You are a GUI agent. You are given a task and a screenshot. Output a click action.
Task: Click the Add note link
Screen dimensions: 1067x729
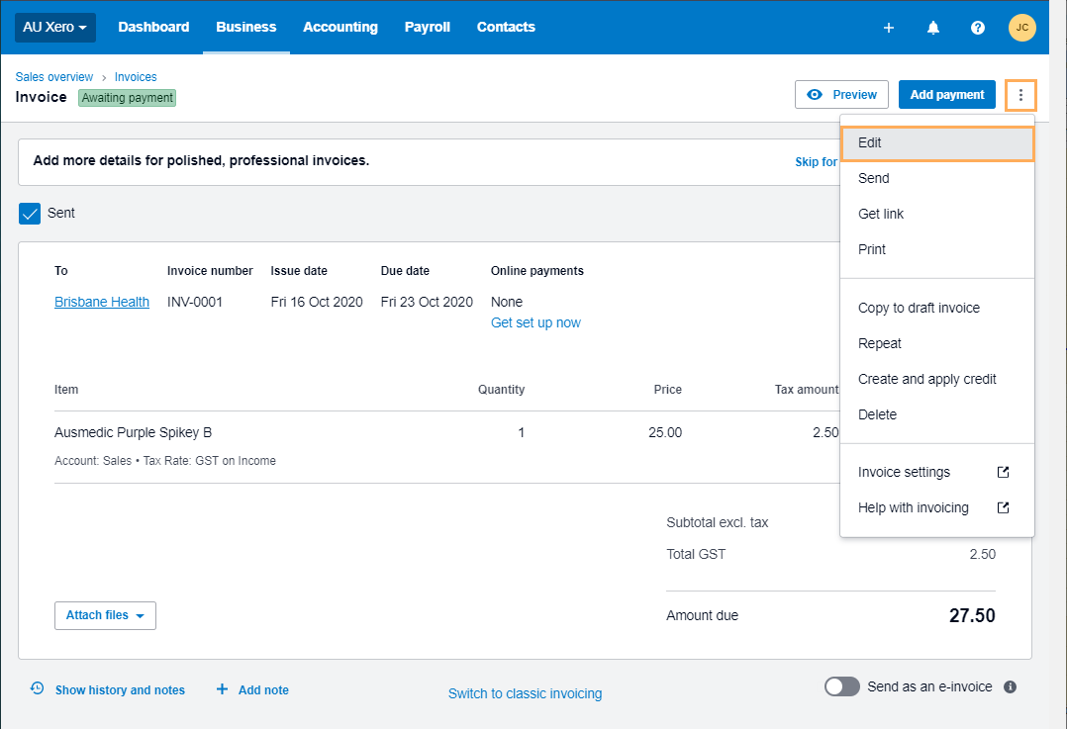click(263, 690)
